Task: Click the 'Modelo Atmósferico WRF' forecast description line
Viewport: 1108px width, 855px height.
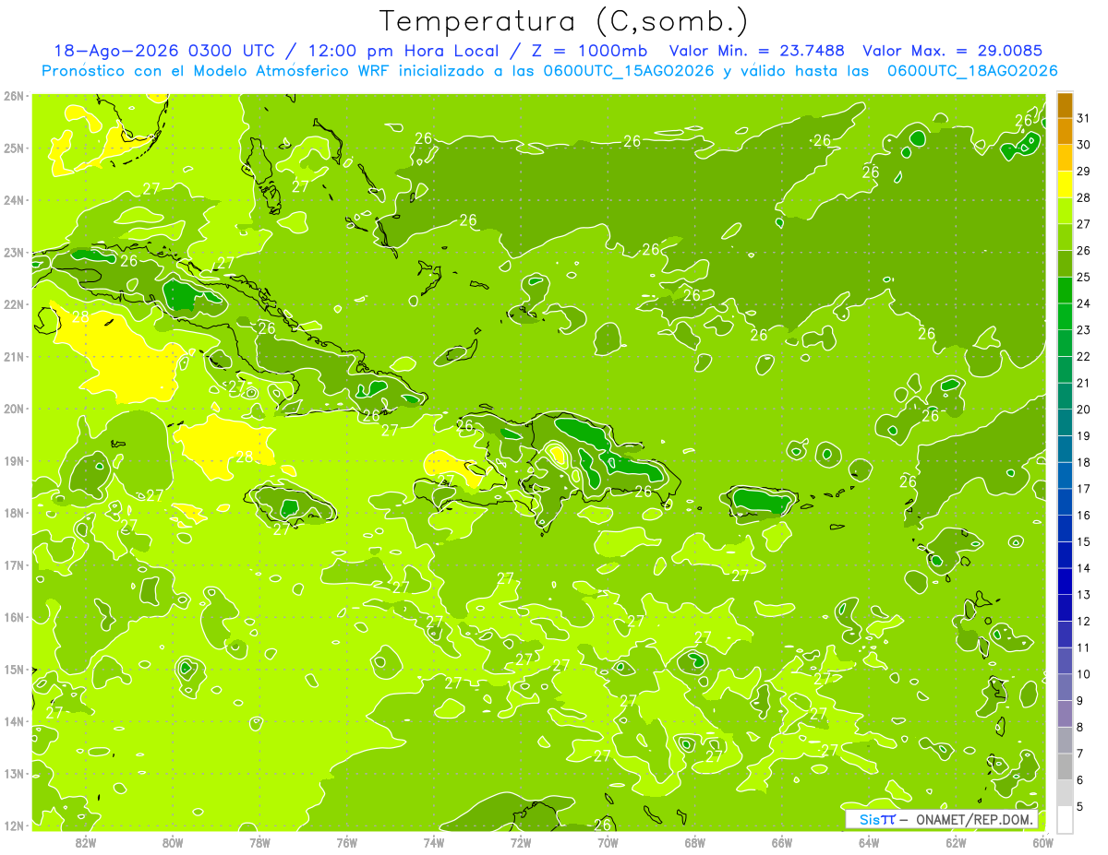Action: point(549,71)
